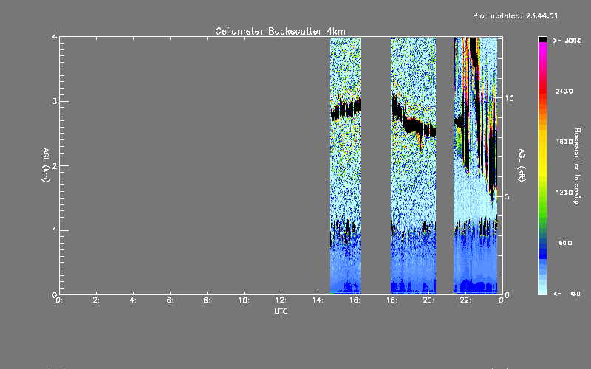The width and height of the screenshot is (591, 369).
Task: Click the '>= 300.0' colorbar value
Action: [x=567, y=41]
